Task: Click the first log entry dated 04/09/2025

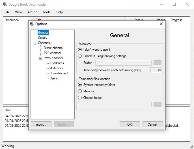Action: 17,116
